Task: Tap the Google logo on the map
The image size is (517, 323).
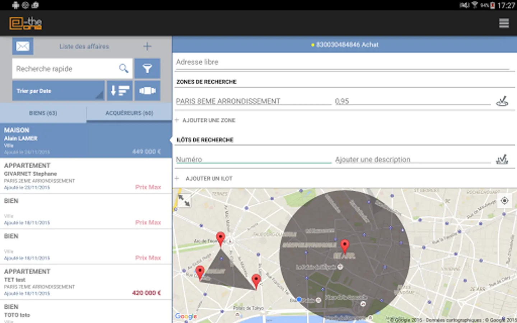Action: (186, 316)
